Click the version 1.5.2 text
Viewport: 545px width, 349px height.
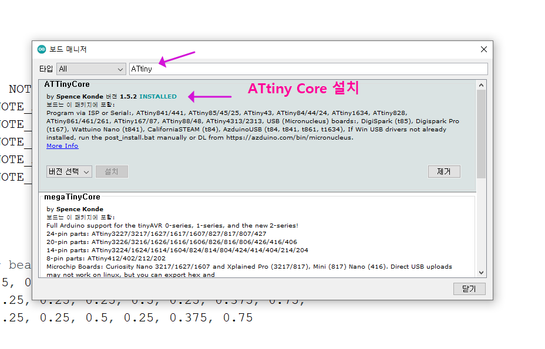[x=128, y=97]
